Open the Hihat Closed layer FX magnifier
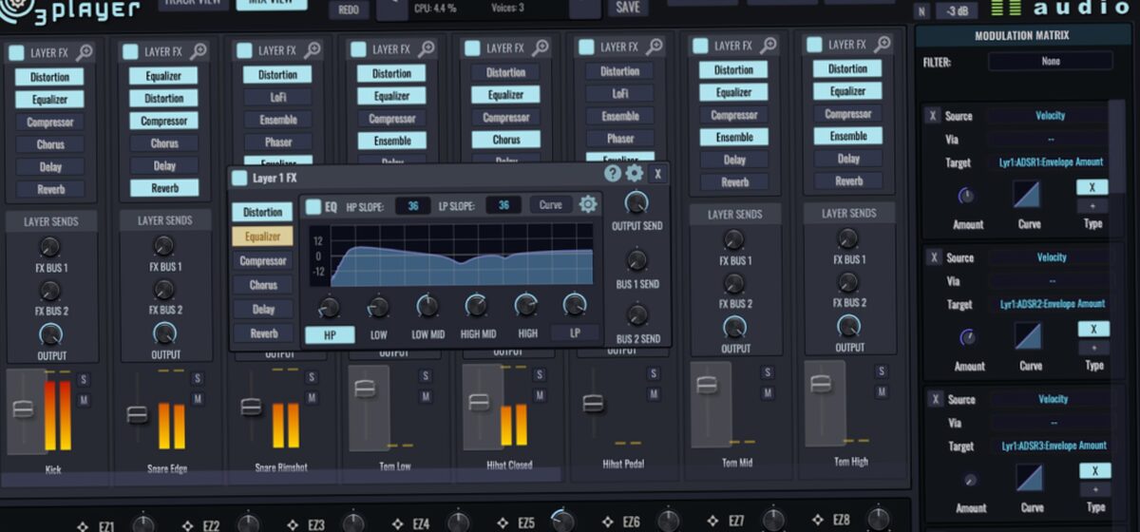The image size is (1140, 532). coord(541,47)
